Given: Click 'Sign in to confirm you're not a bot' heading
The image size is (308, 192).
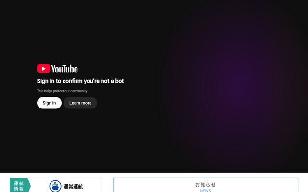Looking at the screenshot, I should pyautogui.click(x=80, y=81).
